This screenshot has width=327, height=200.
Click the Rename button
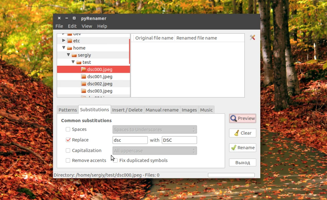tap(243, 148)
